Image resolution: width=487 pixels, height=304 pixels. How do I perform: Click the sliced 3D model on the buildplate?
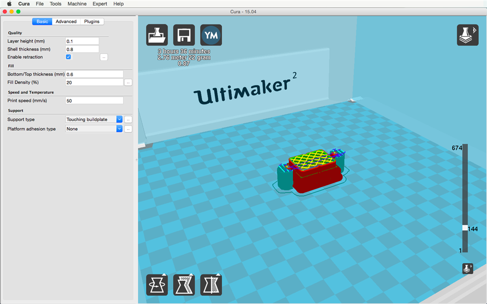tap(312, 172)
